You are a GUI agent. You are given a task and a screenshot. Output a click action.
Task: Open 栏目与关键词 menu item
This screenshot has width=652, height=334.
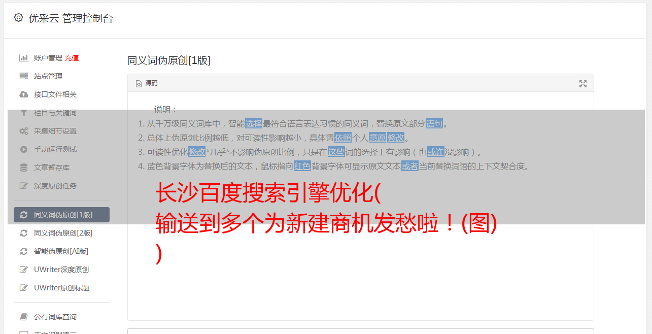[55, 113]
